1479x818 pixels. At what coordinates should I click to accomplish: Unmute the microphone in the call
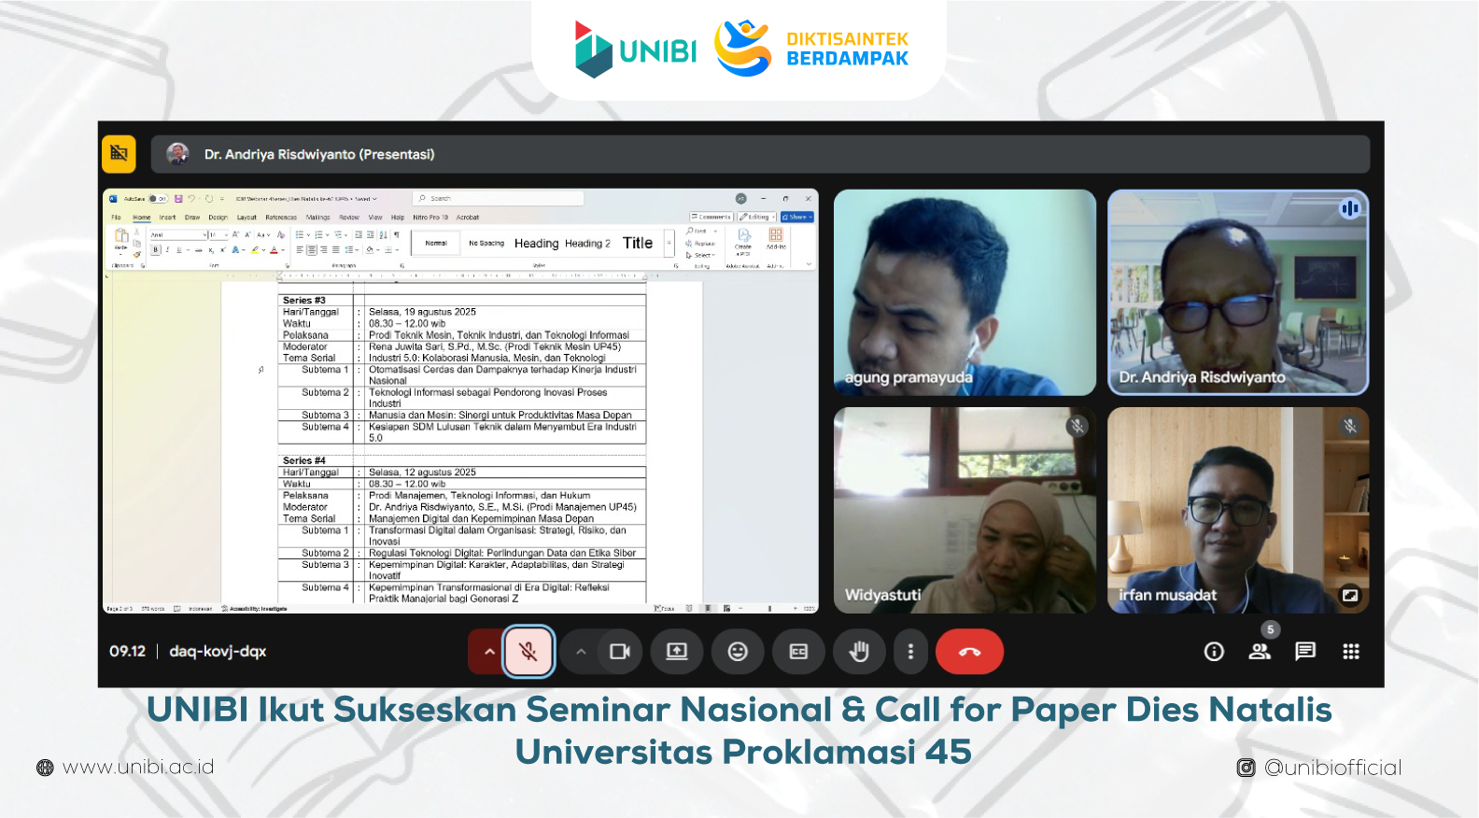[x=528, y=652]
